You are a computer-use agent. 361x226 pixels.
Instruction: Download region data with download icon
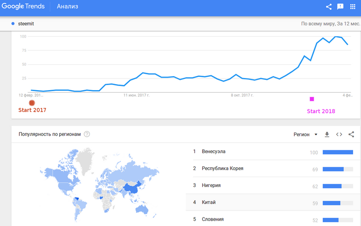(x=327, y=134)
